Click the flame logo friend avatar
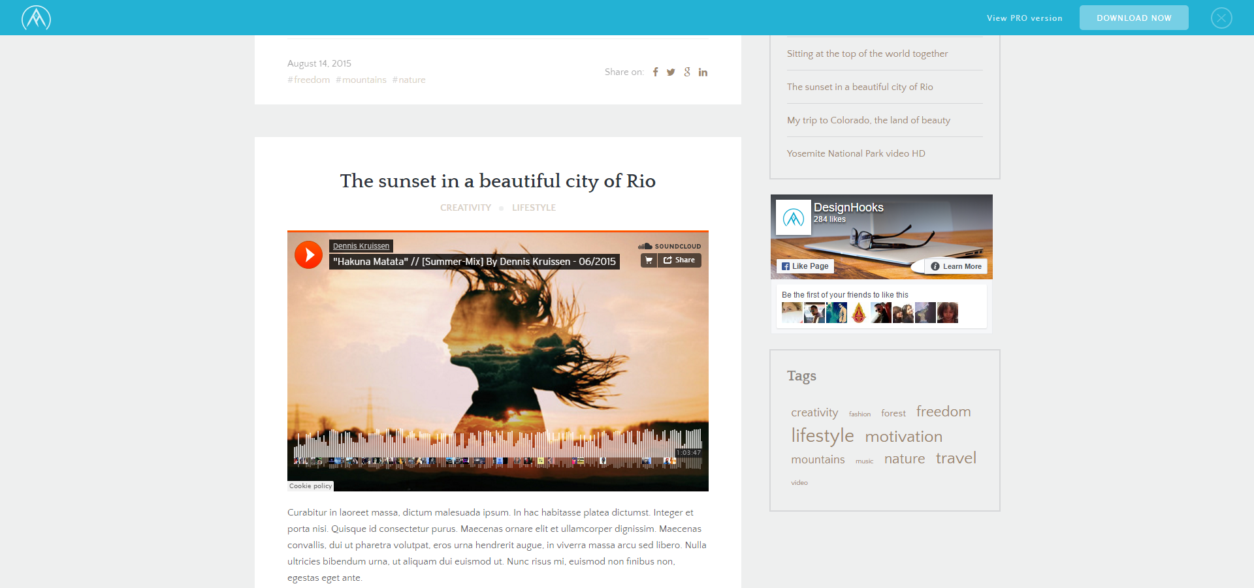 pos(859,313)
